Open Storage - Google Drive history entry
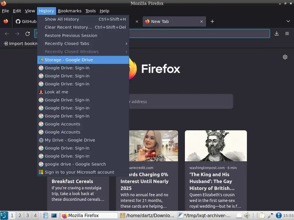294x220 pixels. pyautogui.click(x=83, y=60)
